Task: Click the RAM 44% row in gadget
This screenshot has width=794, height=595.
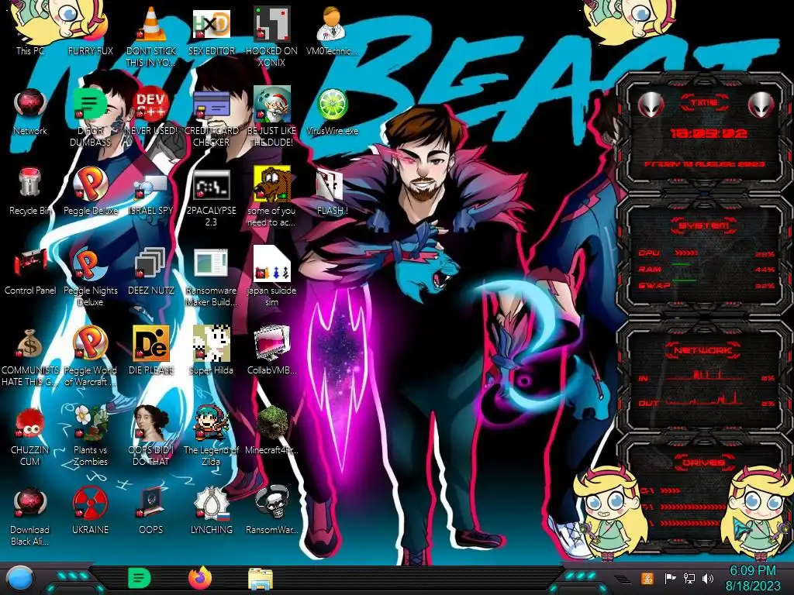Action: coord(706,269)
